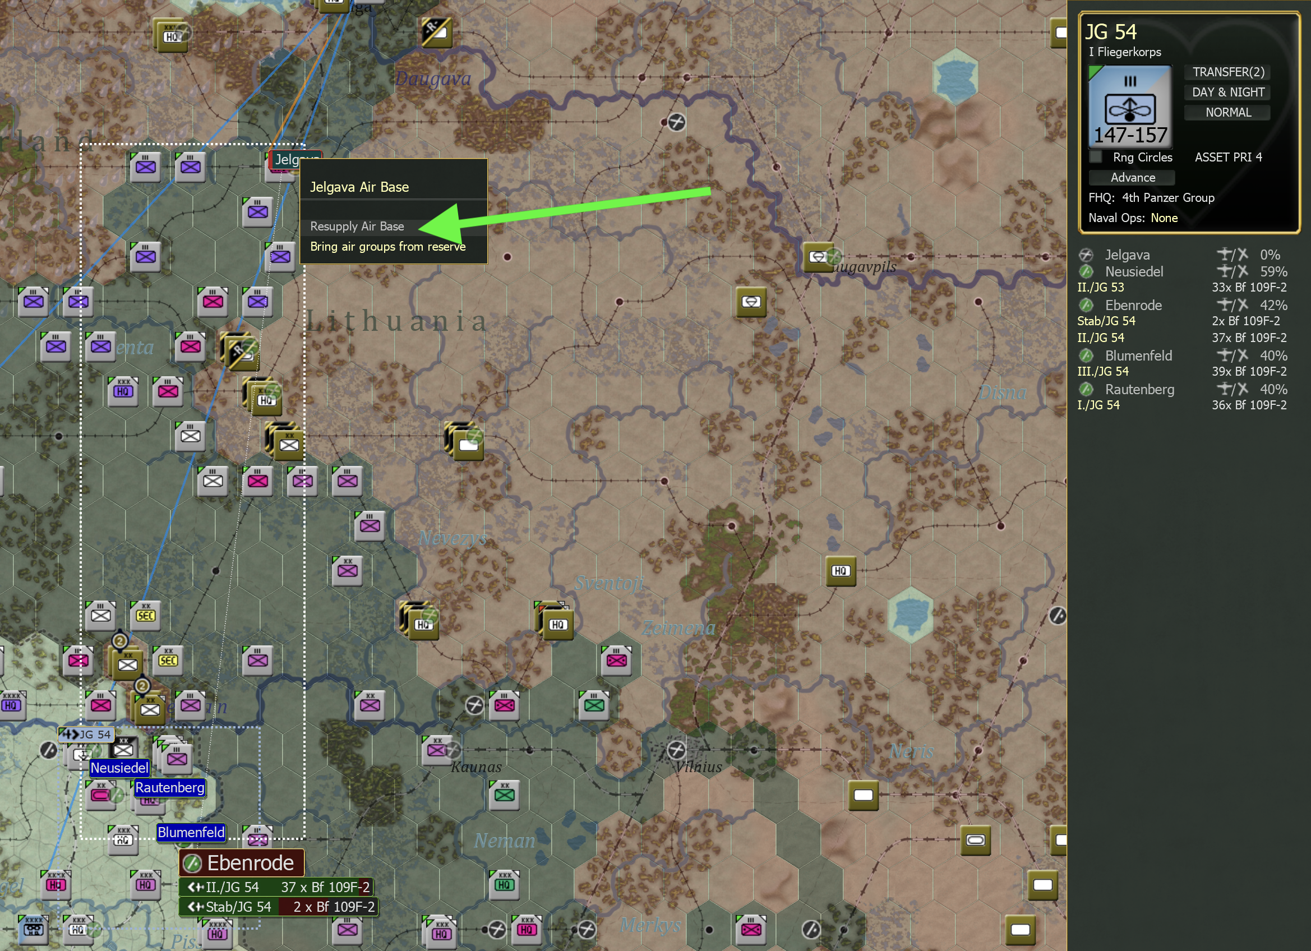Select Stab/JG 54 in the panel list
This screenshot has height=951, width=1311.
click(x=1106, y=321)
